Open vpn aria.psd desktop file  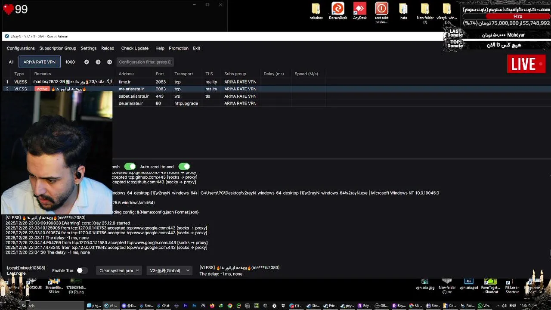tap(469, 284)
